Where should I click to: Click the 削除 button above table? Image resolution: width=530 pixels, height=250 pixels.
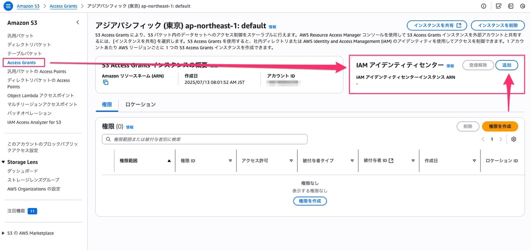468,127
